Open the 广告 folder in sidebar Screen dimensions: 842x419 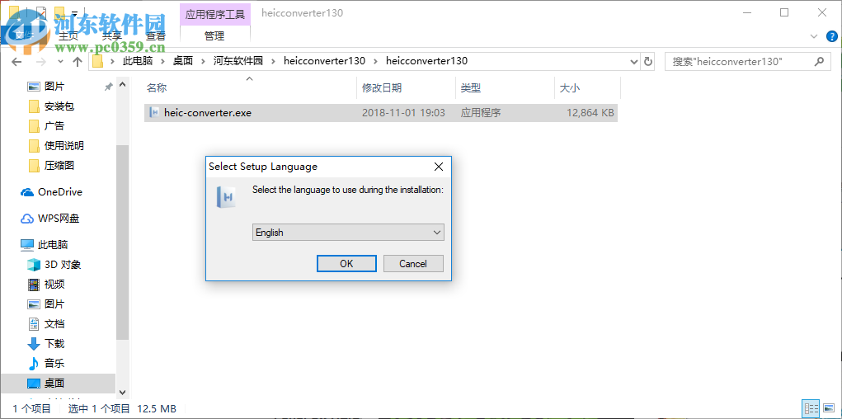[x=54, y=126]
